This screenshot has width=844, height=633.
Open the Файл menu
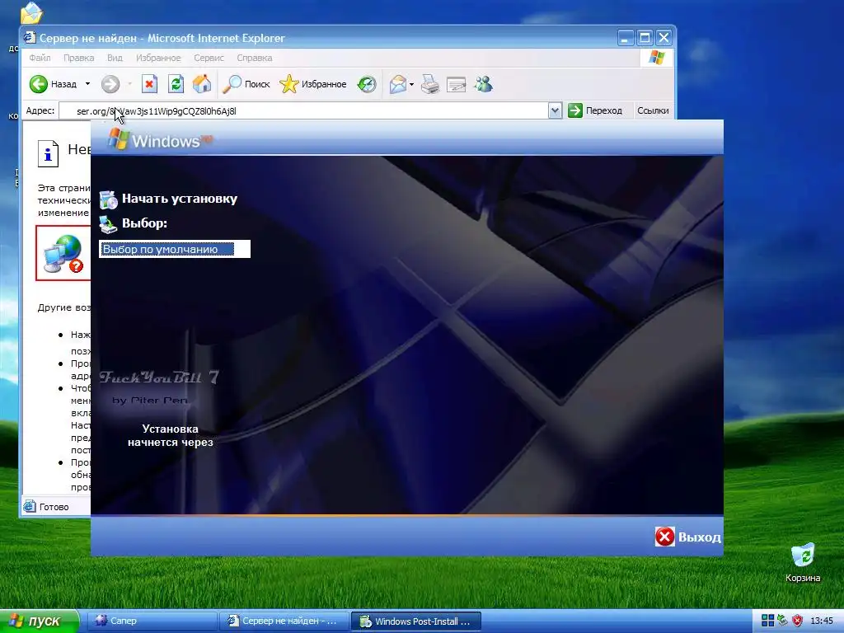click(x=40, y=58)
